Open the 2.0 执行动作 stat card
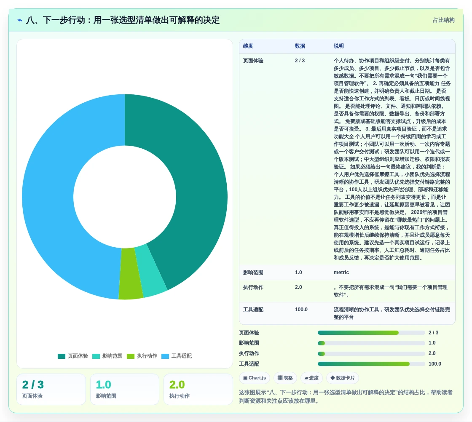This screenshot has width=472, height=422. tap(198, 390)
